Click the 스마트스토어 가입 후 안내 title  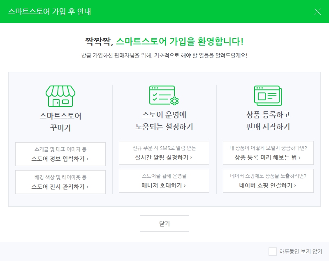(x=49, y=12)
